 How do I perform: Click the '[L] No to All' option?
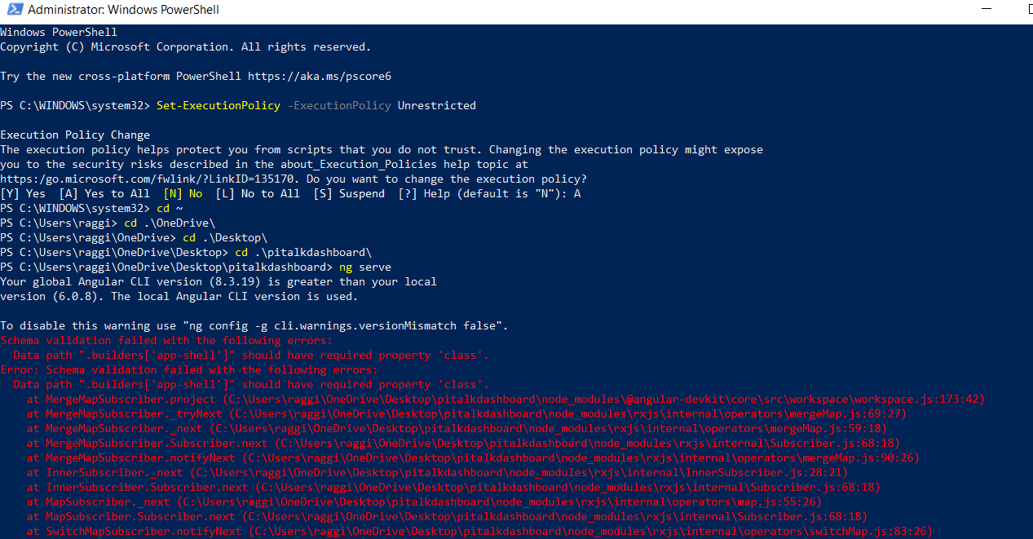[258, 193]
